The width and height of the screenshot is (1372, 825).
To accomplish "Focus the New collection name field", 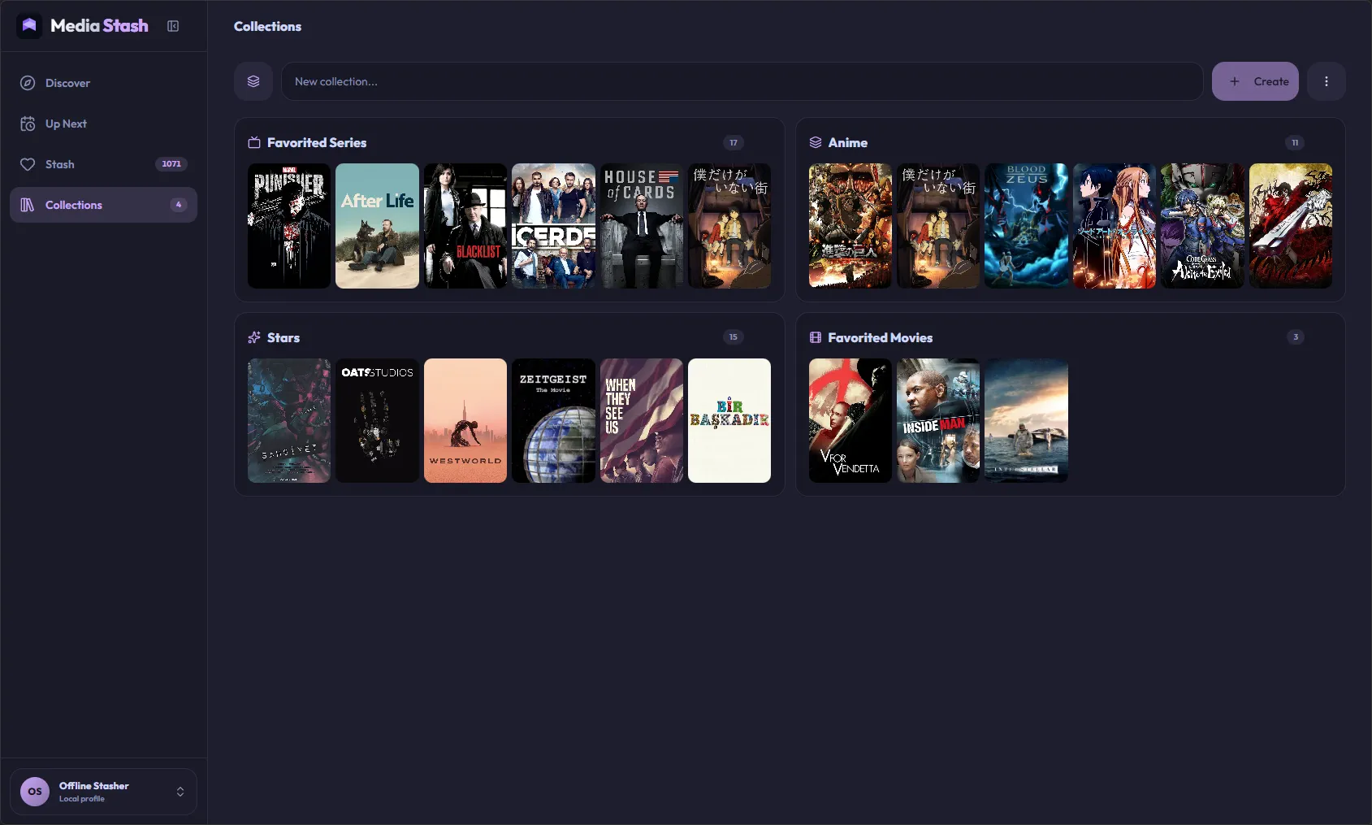I will 742,81.
